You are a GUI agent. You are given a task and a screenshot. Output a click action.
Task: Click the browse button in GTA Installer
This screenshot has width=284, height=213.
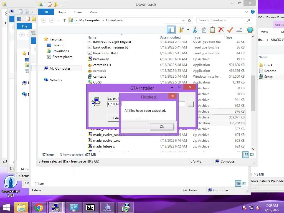pyautogui.click(x=190, y=104)
